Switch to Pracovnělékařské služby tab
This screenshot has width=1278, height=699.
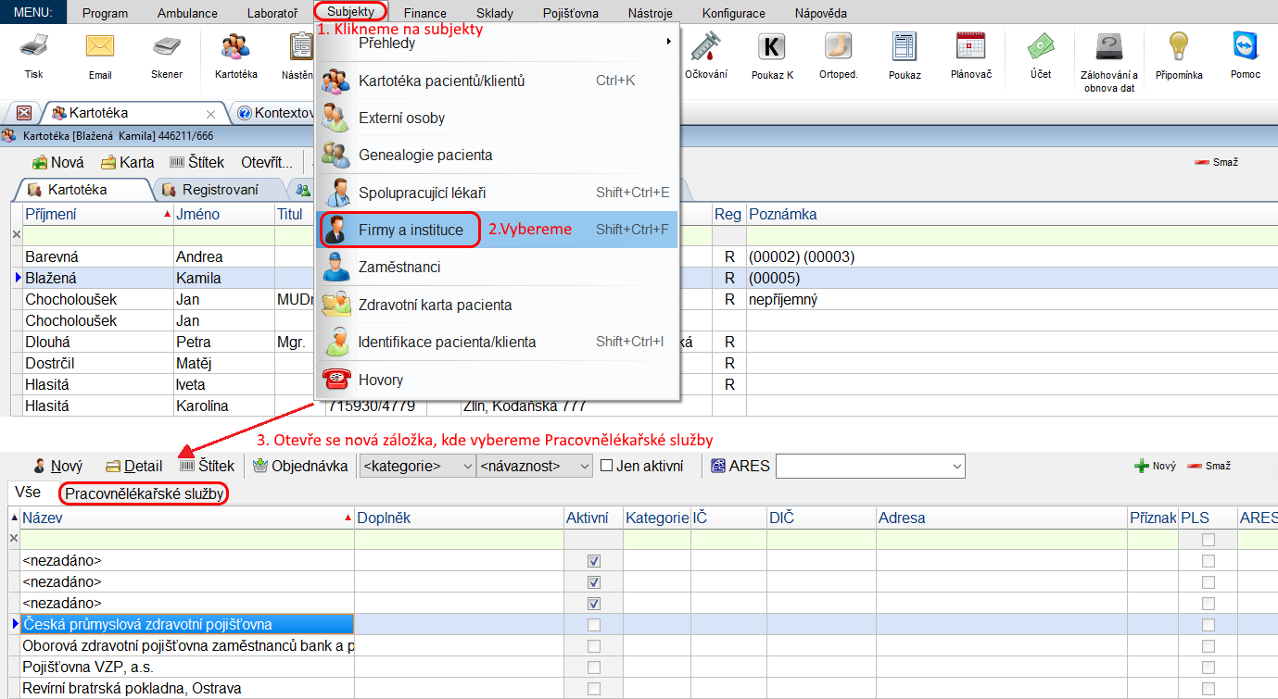145,494
